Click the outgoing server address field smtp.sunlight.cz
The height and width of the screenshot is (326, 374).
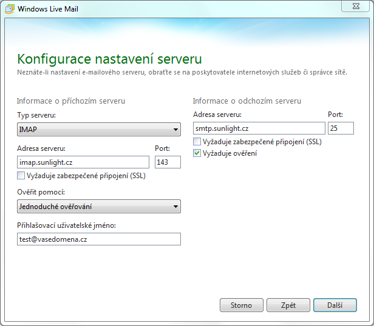(x=259, y=128)
